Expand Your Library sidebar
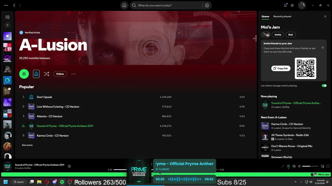Screen dimensions: 332x186 coord(7,17)
